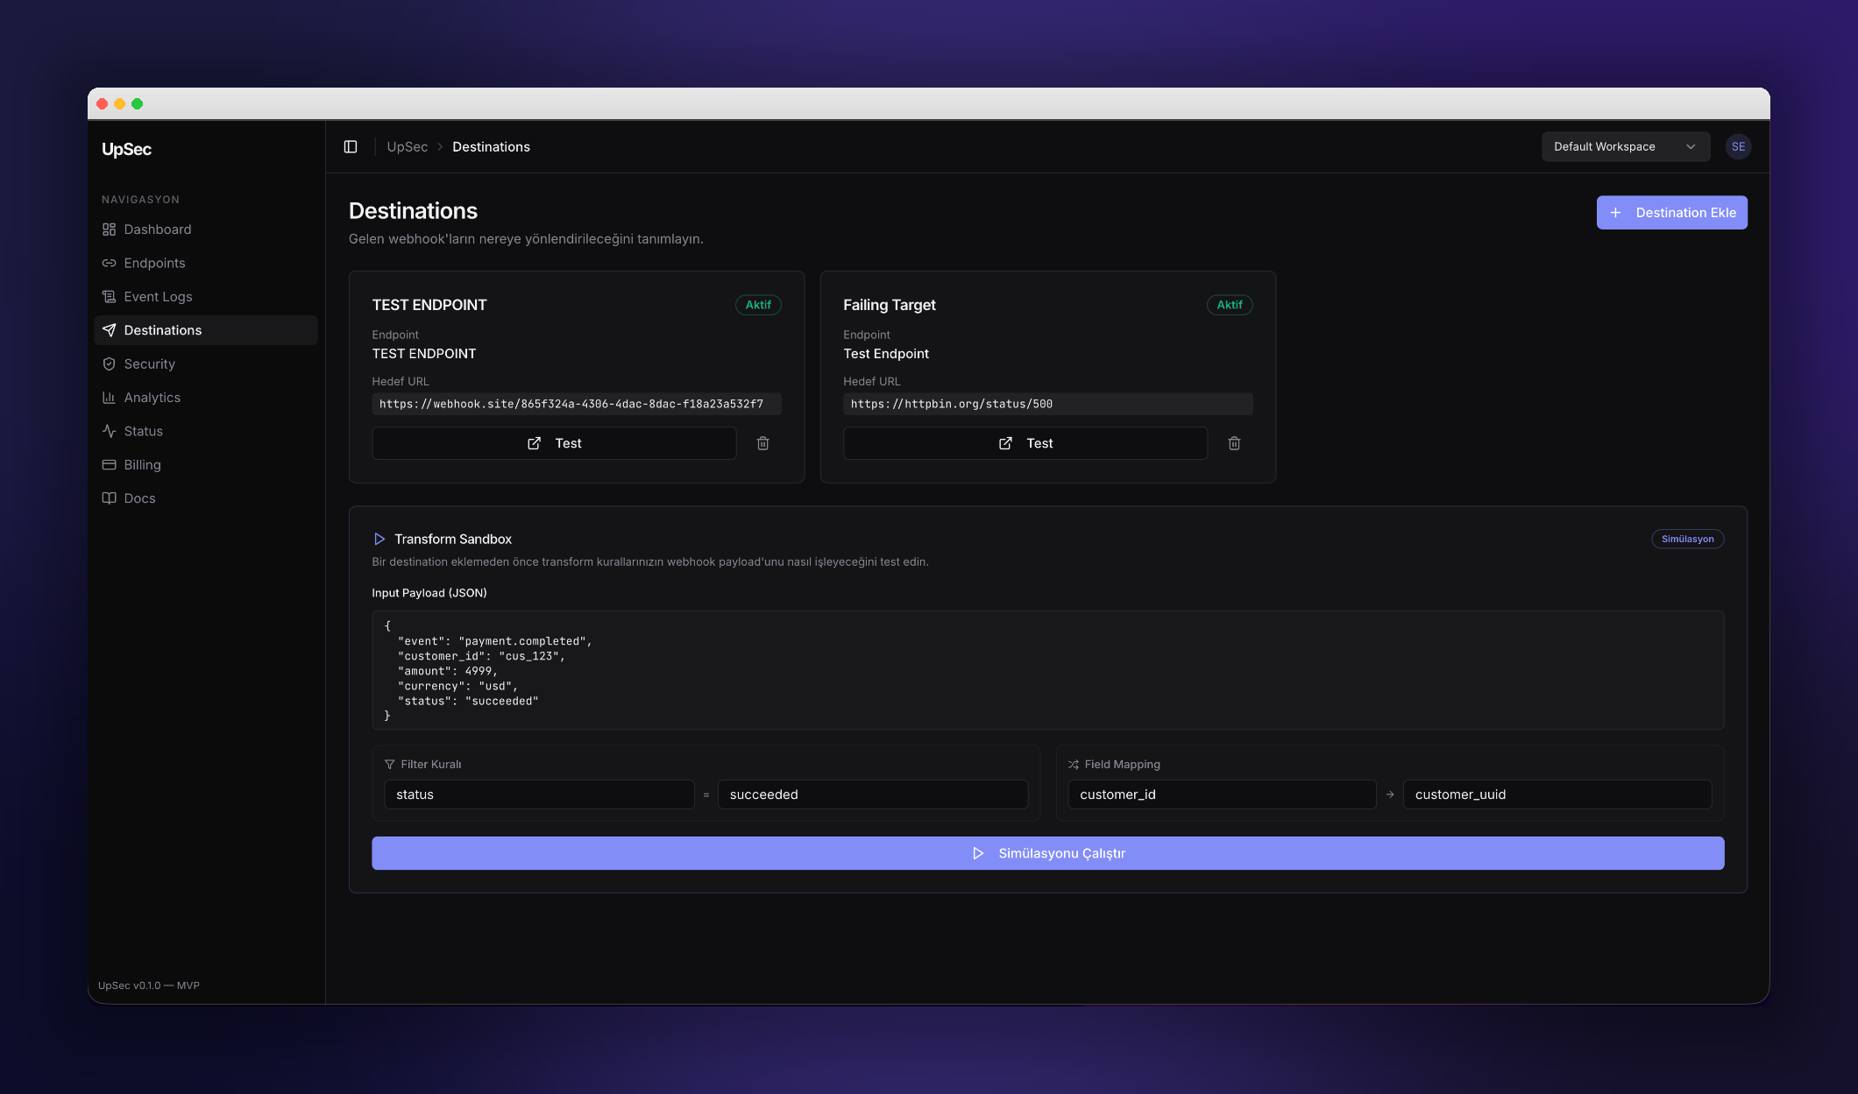
Task: Open the Endpoints navigation item
Action: pos(154,264)
